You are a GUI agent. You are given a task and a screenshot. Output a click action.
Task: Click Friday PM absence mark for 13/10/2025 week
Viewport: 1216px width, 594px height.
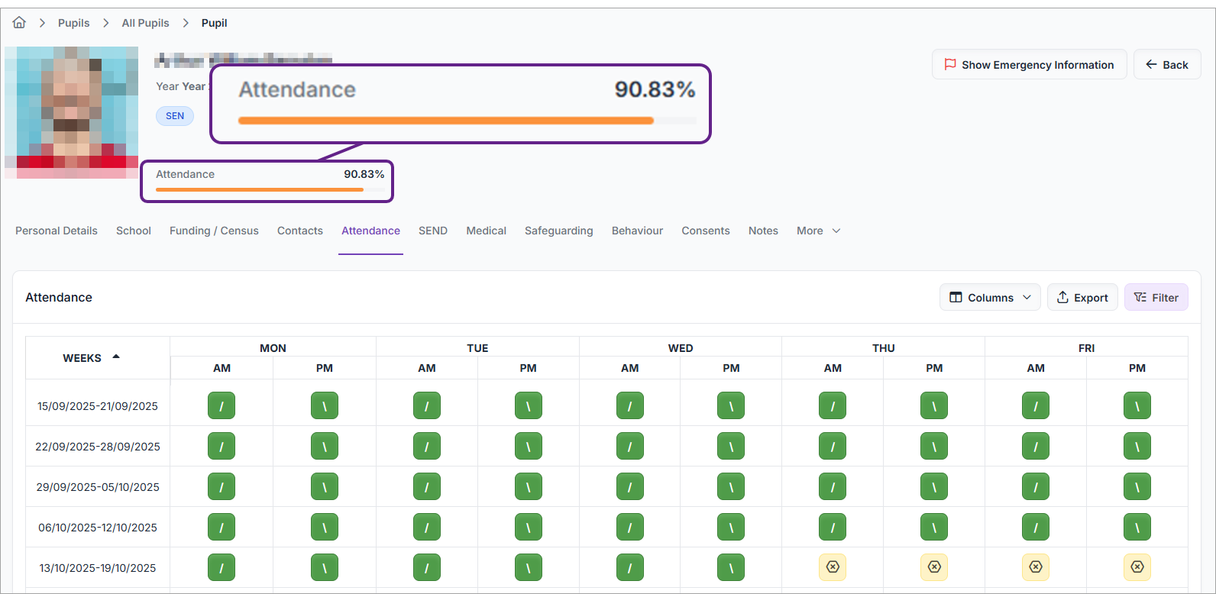click(x=1137, y=567)
